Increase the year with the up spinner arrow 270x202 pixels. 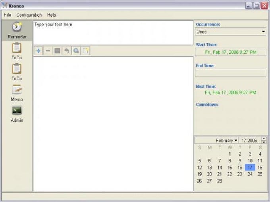pos(264,139)
